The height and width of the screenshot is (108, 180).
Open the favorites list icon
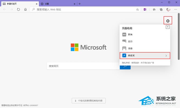coord(154,9)
